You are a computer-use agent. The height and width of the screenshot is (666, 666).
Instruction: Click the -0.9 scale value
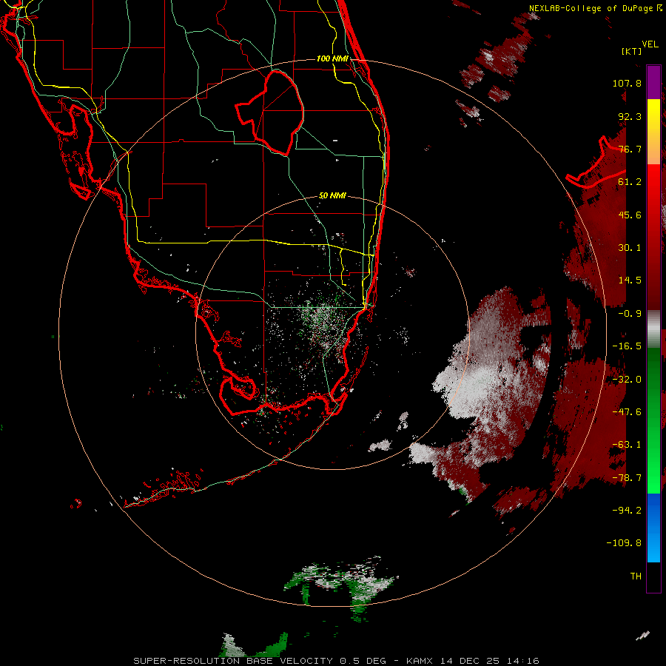coord(630,314)
